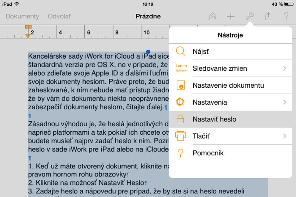Viewport: 296px width, 197px height.
Task: Click the printer icon
Action: (x=180, y=136)
